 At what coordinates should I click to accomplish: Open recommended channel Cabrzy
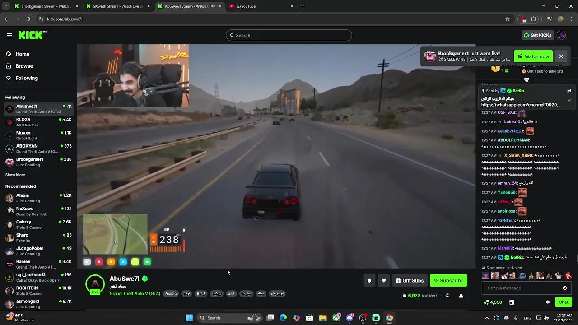[38, 224]
